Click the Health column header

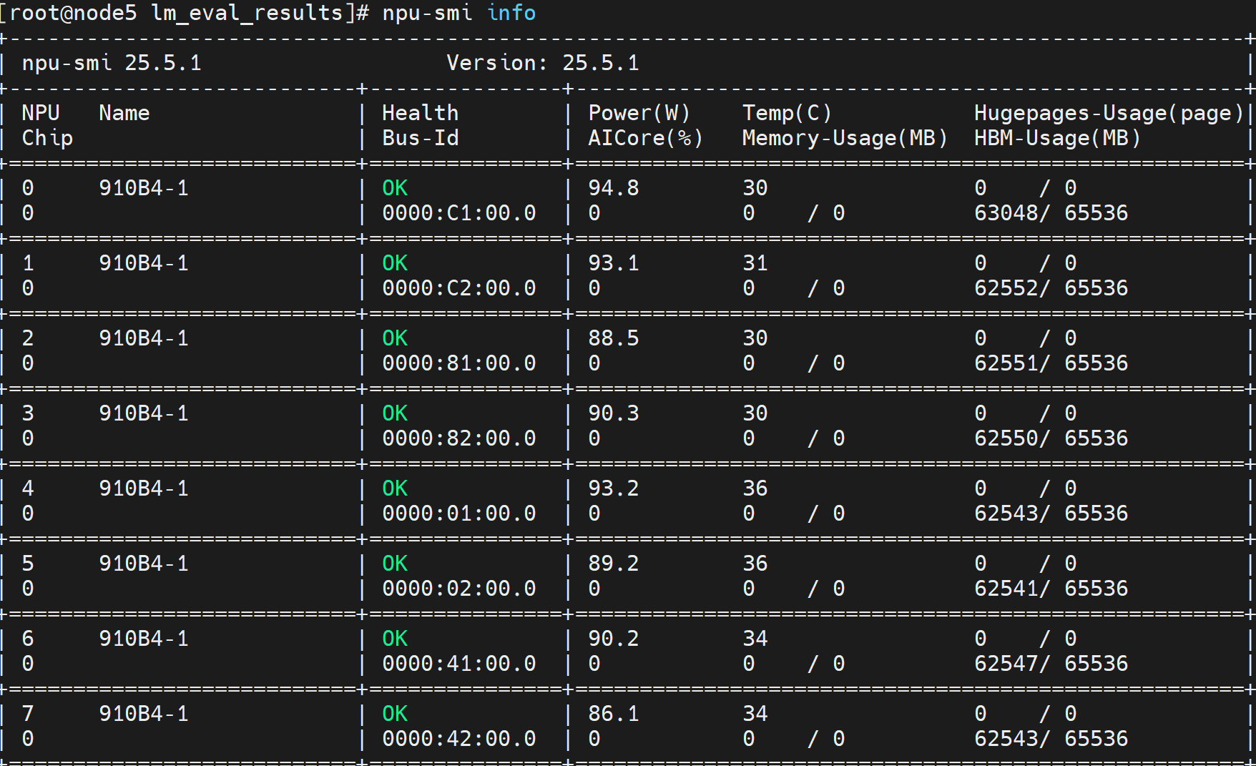pos(420,113)
